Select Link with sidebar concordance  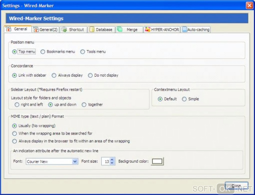tap(29, 75)
